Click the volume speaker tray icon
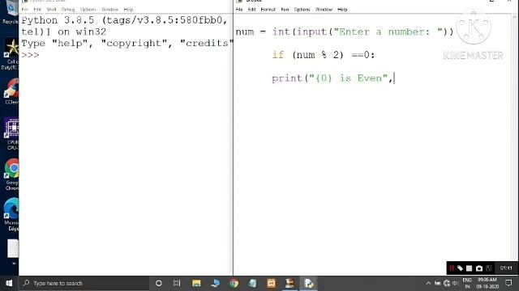This screenshot has height=291, width=519. [455, 283]
